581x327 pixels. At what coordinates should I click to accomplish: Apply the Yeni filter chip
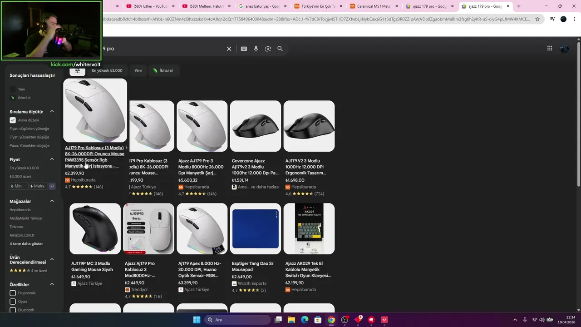click(x=138, y=70)
